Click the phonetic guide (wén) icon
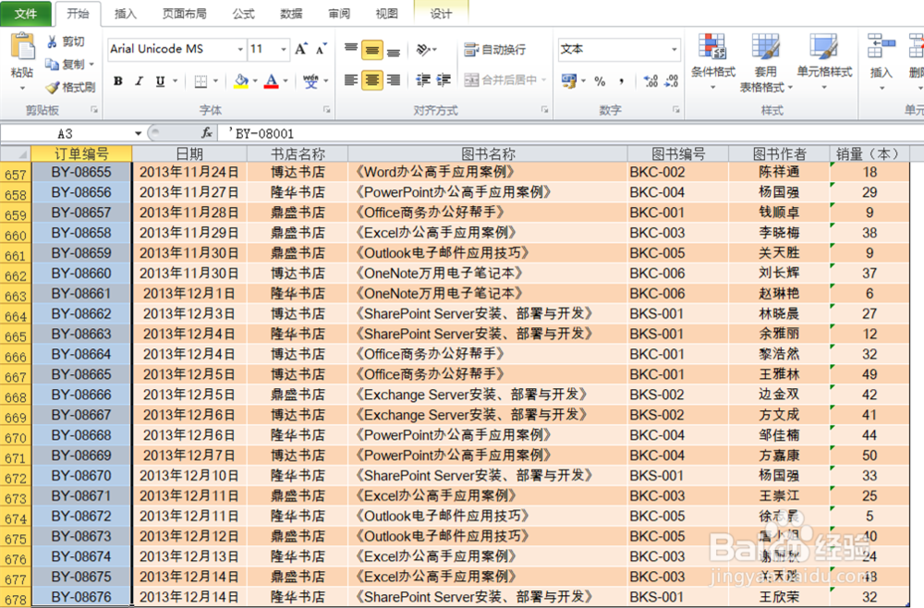The width and height of the screenshot is (924, 608). click(310, 80)
